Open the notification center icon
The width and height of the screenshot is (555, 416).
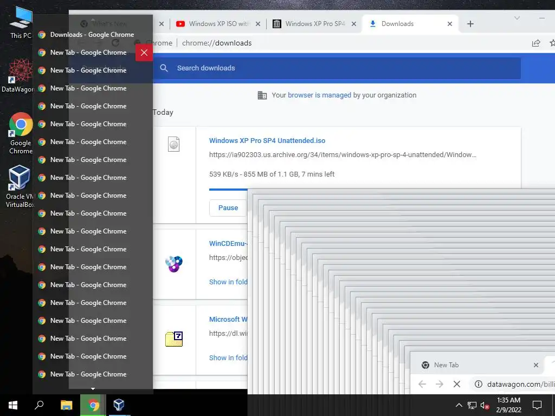537,405
